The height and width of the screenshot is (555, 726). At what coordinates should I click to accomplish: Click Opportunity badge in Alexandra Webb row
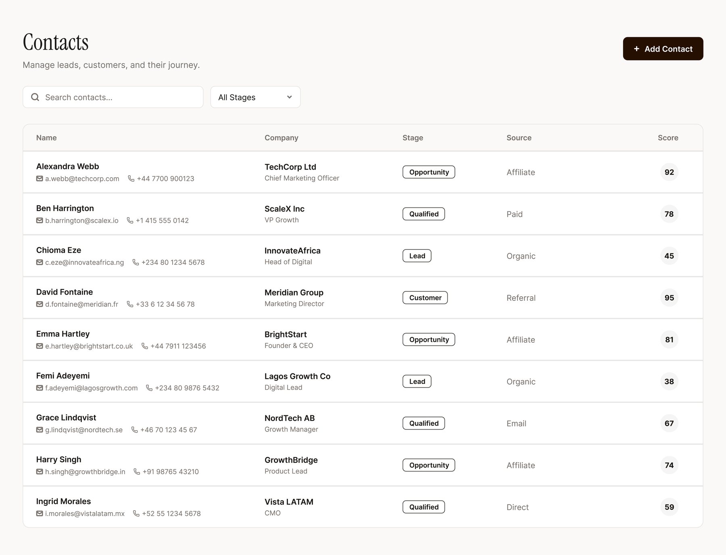tap(429, 172)
